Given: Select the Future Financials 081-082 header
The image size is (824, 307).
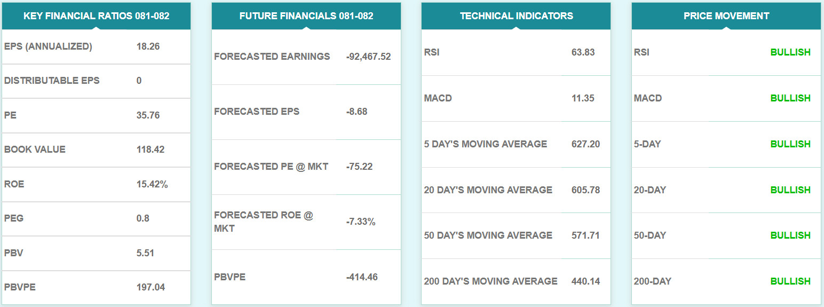Looking at the screenshot, I should tap(306, 16).
